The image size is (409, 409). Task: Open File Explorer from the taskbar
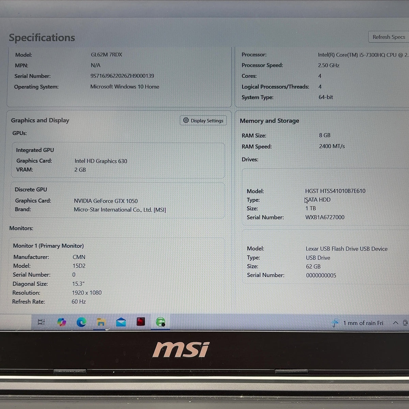click(x=101, y=322)
